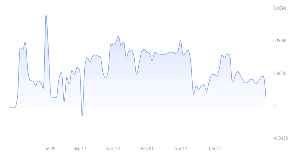Click the 0 y-axis value
This screenshot has height=168, width=303.
pyautogui.click(x=274, y=106)
